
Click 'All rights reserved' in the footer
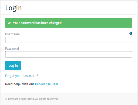pos(47,99)
